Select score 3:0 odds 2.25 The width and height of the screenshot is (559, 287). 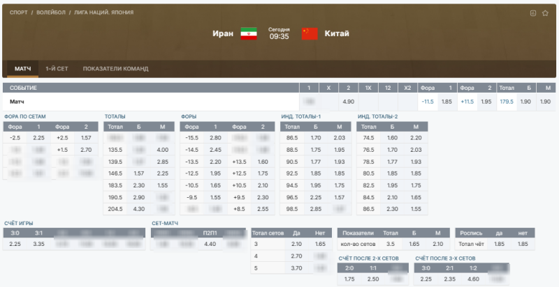click(x=15, y=244)
